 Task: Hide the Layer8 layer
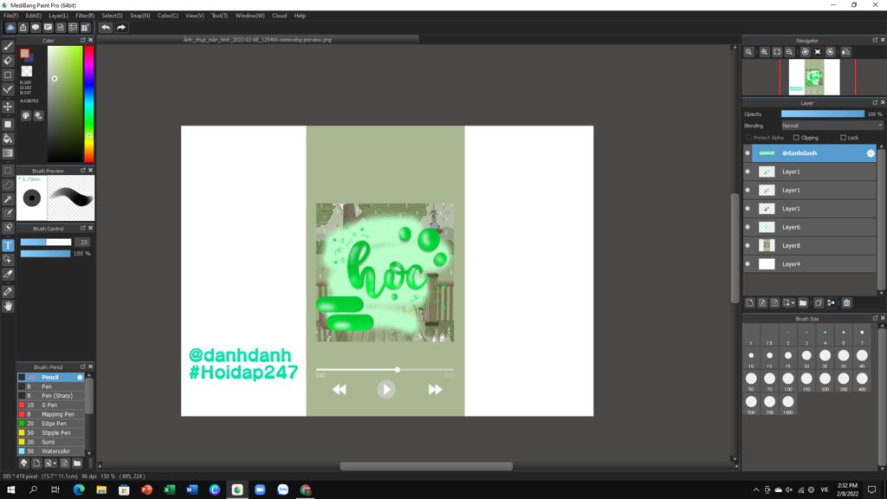coord(748,245)
